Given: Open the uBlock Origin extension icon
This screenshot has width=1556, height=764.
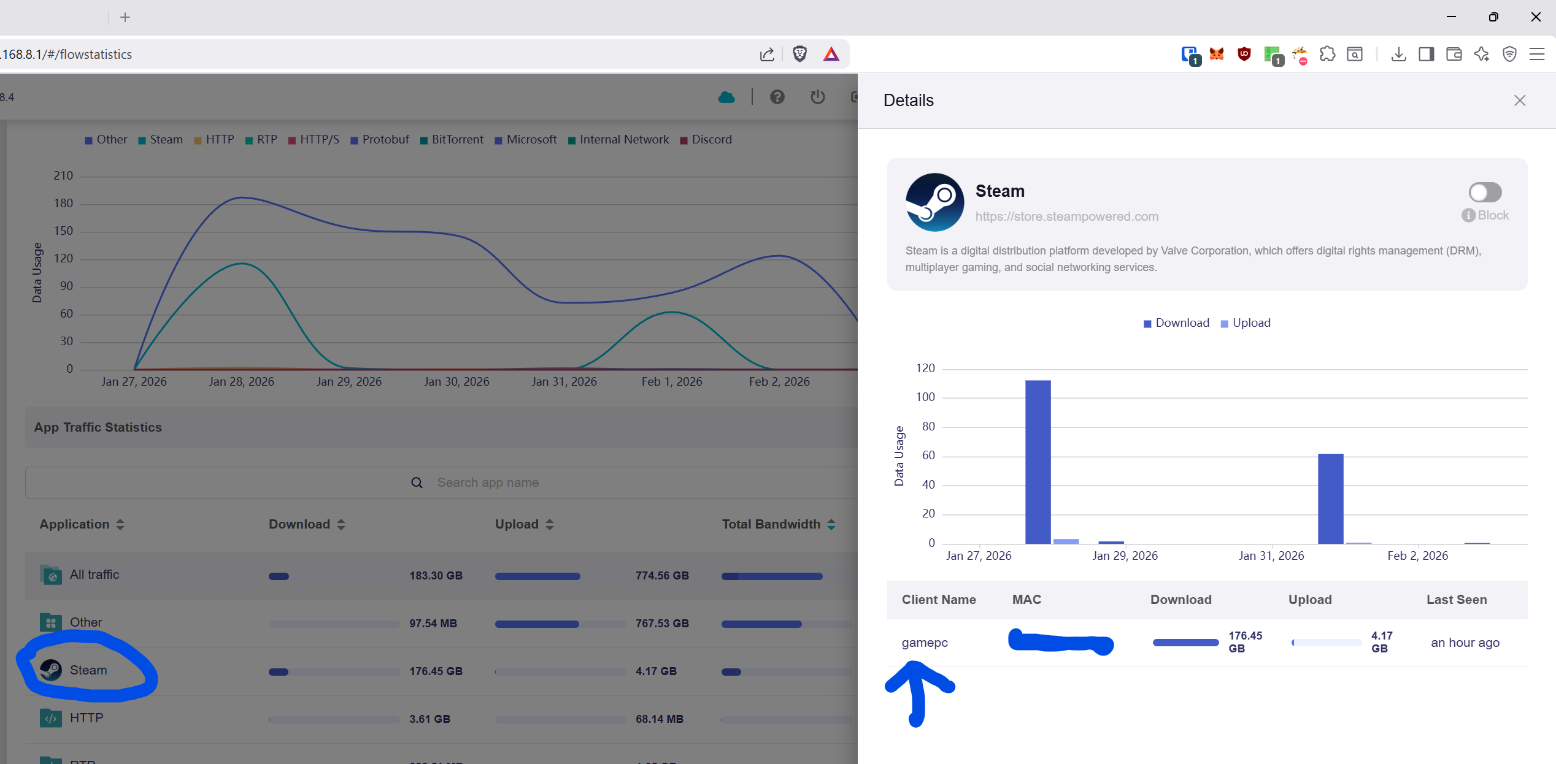Looking at the screenshot, I should tap(1244, 54).
